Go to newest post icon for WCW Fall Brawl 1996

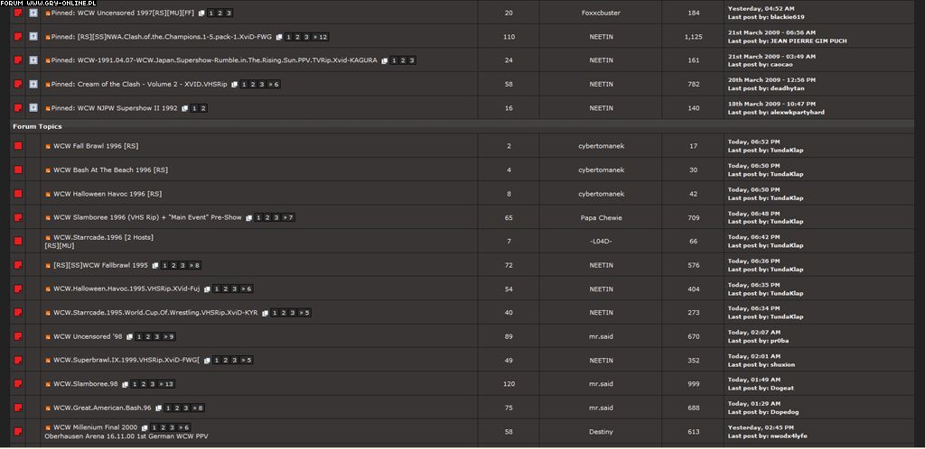(x=49, y=146)
